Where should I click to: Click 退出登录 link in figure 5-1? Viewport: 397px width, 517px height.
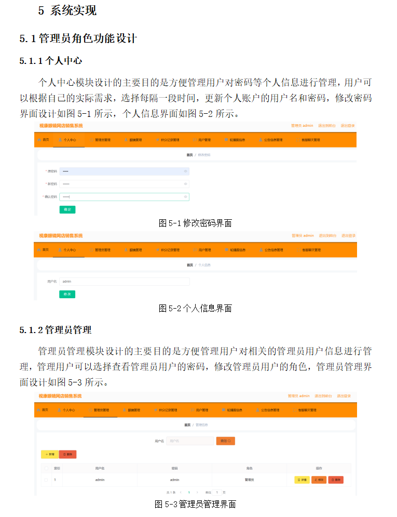(x=348, y=126)
